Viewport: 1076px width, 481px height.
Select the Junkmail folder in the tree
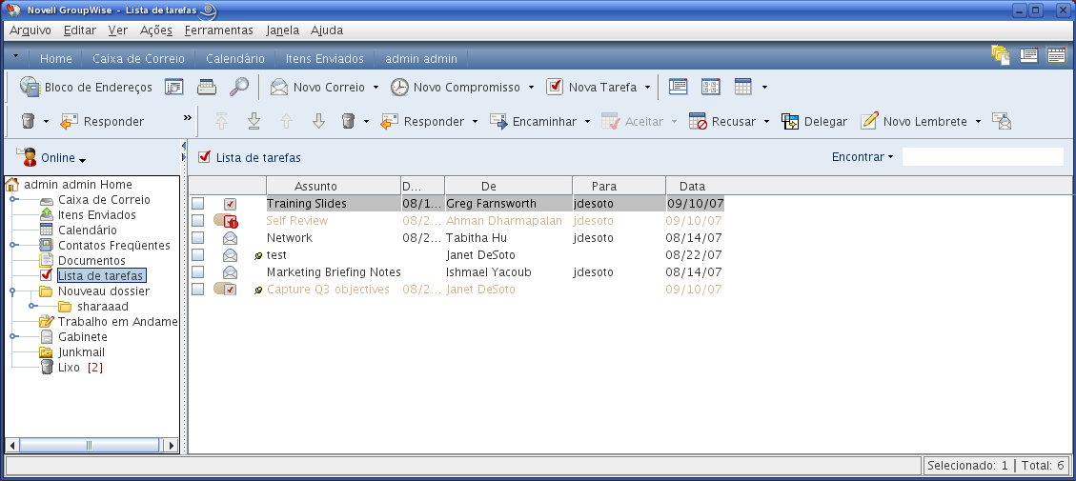[81, 352]
